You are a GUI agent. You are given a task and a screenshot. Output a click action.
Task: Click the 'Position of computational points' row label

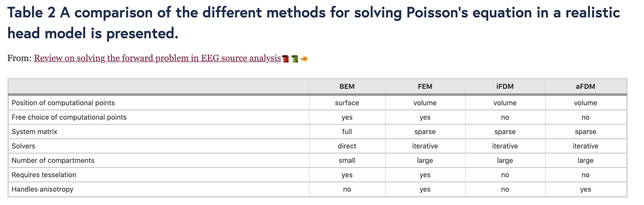pyautogui.click(x=63, y=103)
